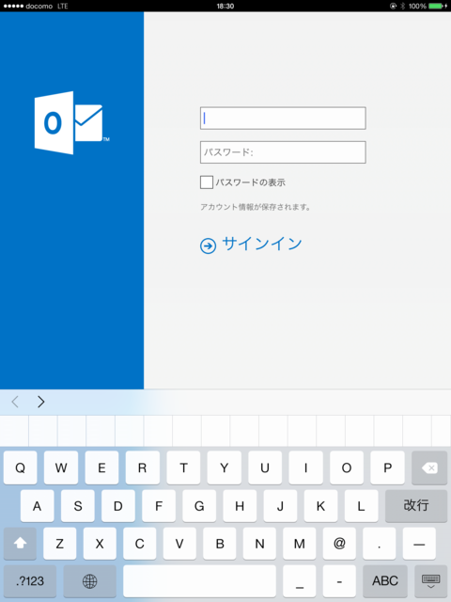Focus the email address input field
Screen dimensions: 451x602
coord(283,119)
